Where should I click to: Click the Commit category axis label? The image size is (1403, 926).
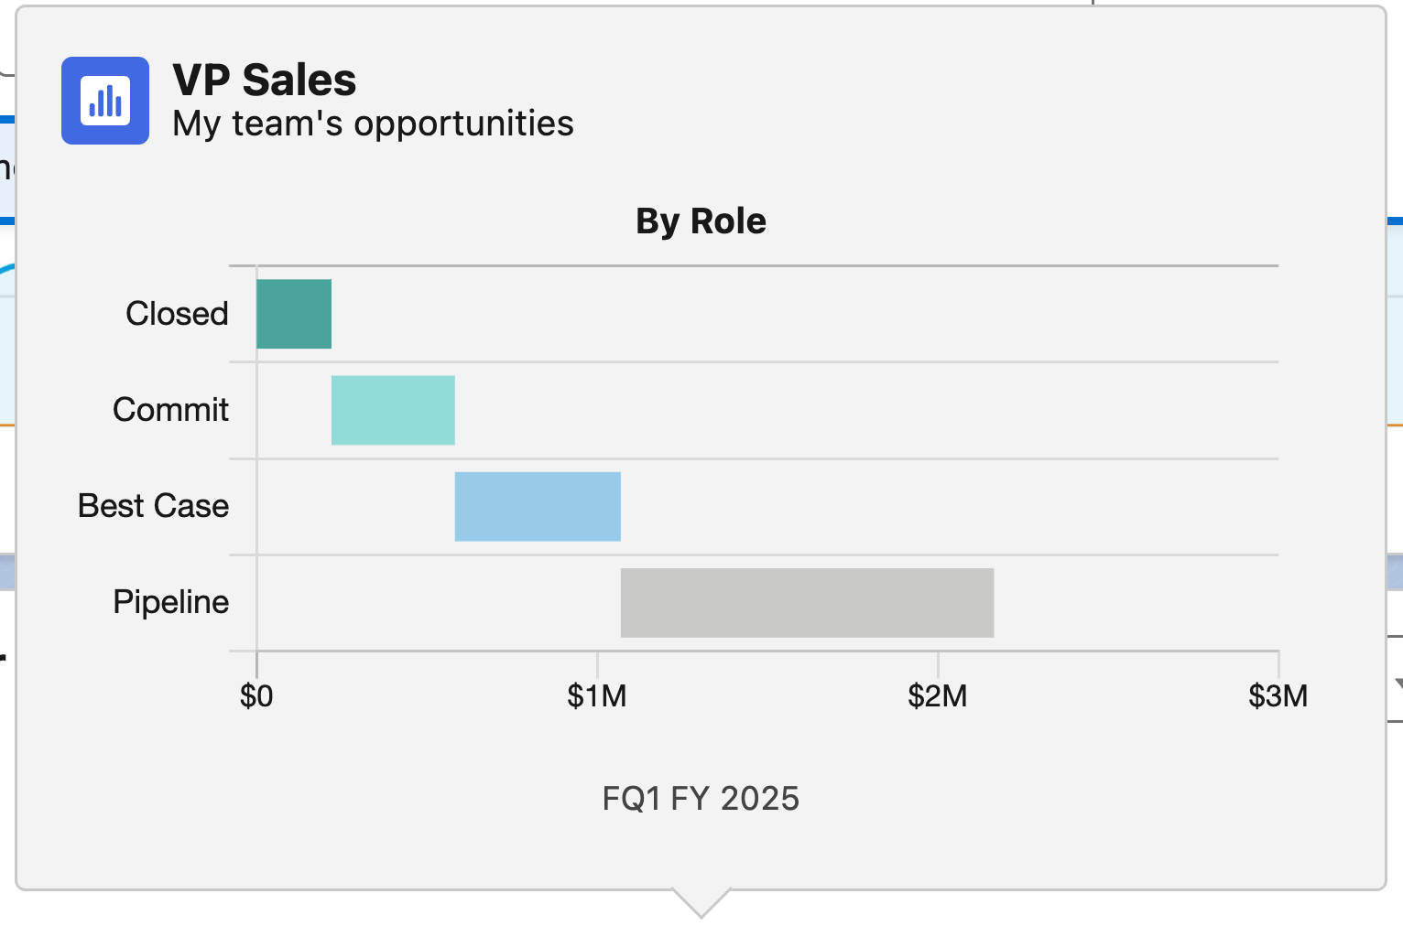(170, 410)
